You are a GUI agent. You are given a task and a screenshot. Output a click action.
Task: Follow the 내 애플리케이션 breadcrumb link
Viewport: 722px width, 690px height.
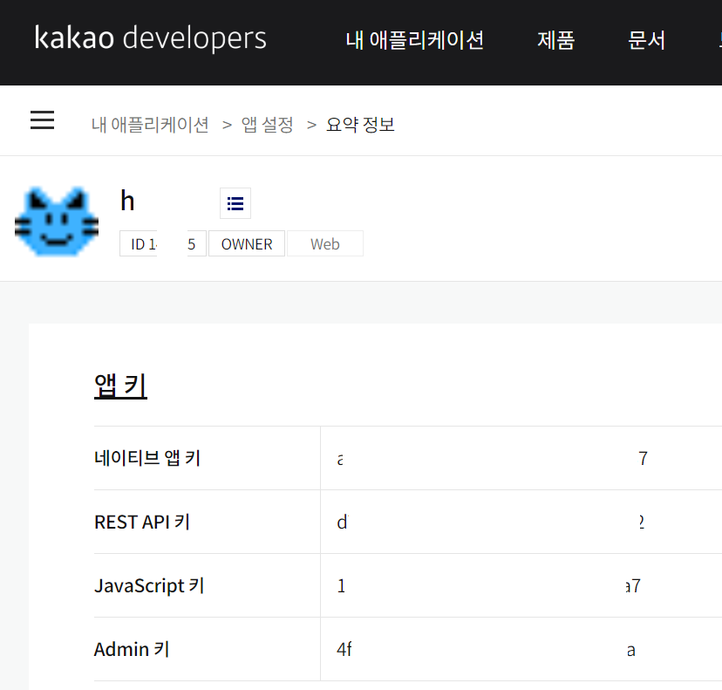tap(150, 125)
